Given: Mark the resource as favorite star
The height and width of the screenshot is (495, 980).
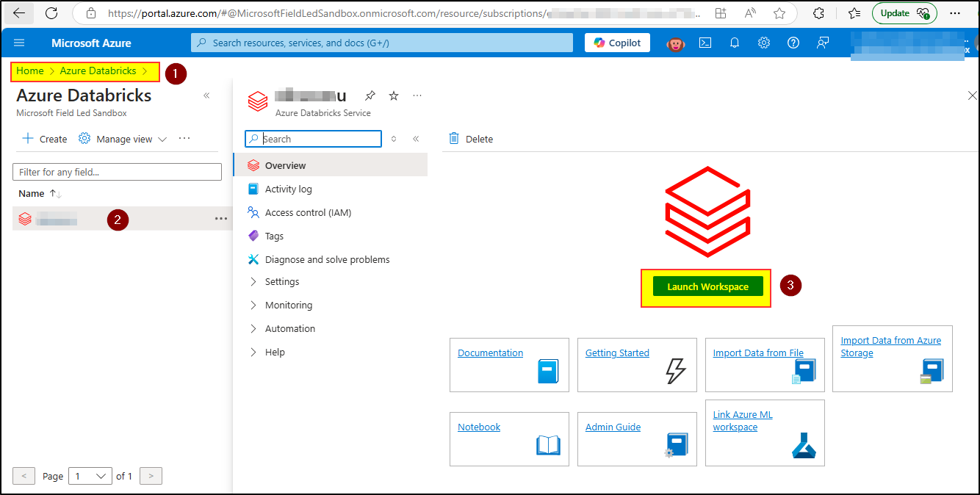Looking at the screenshot, I should coord(394,95).
